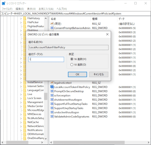Expand the Notifications tree node
Viewport: 151px width, 145px height.
[x=21, y=130]
